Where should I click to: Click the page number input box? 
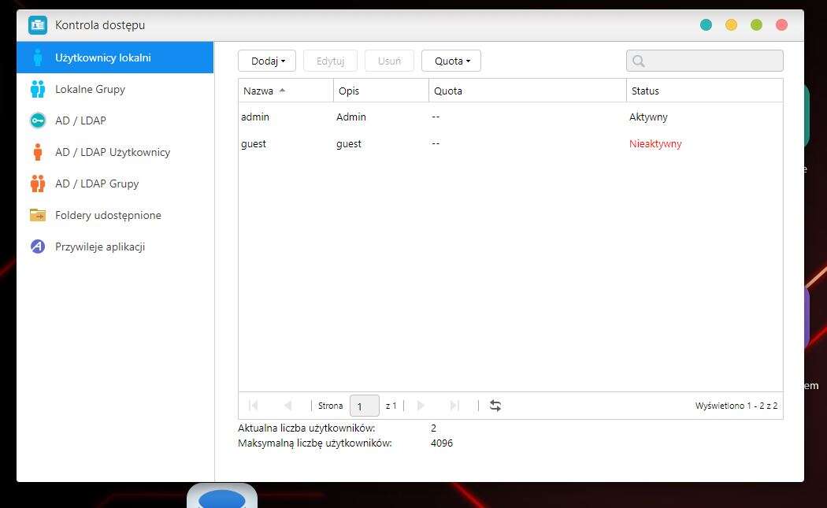(364, 406)
